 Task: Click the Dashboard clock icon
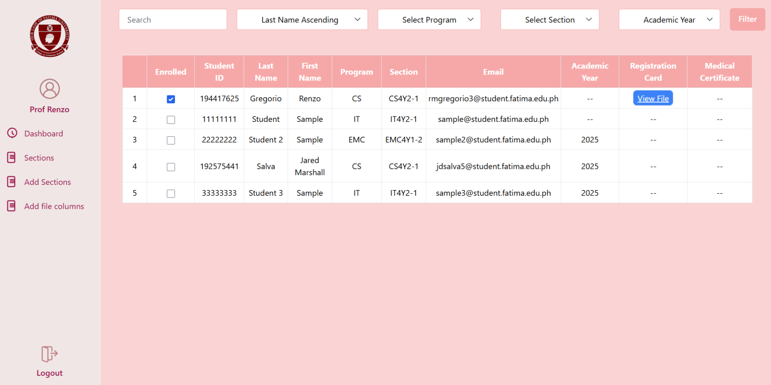click(x=12, y=133)
